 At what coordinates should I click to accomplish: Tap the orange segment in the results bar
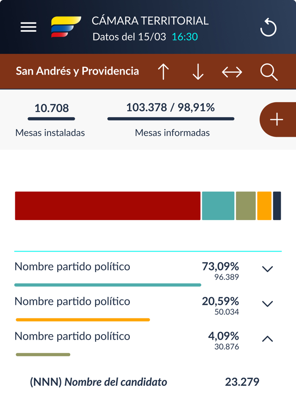pos(265,206)
